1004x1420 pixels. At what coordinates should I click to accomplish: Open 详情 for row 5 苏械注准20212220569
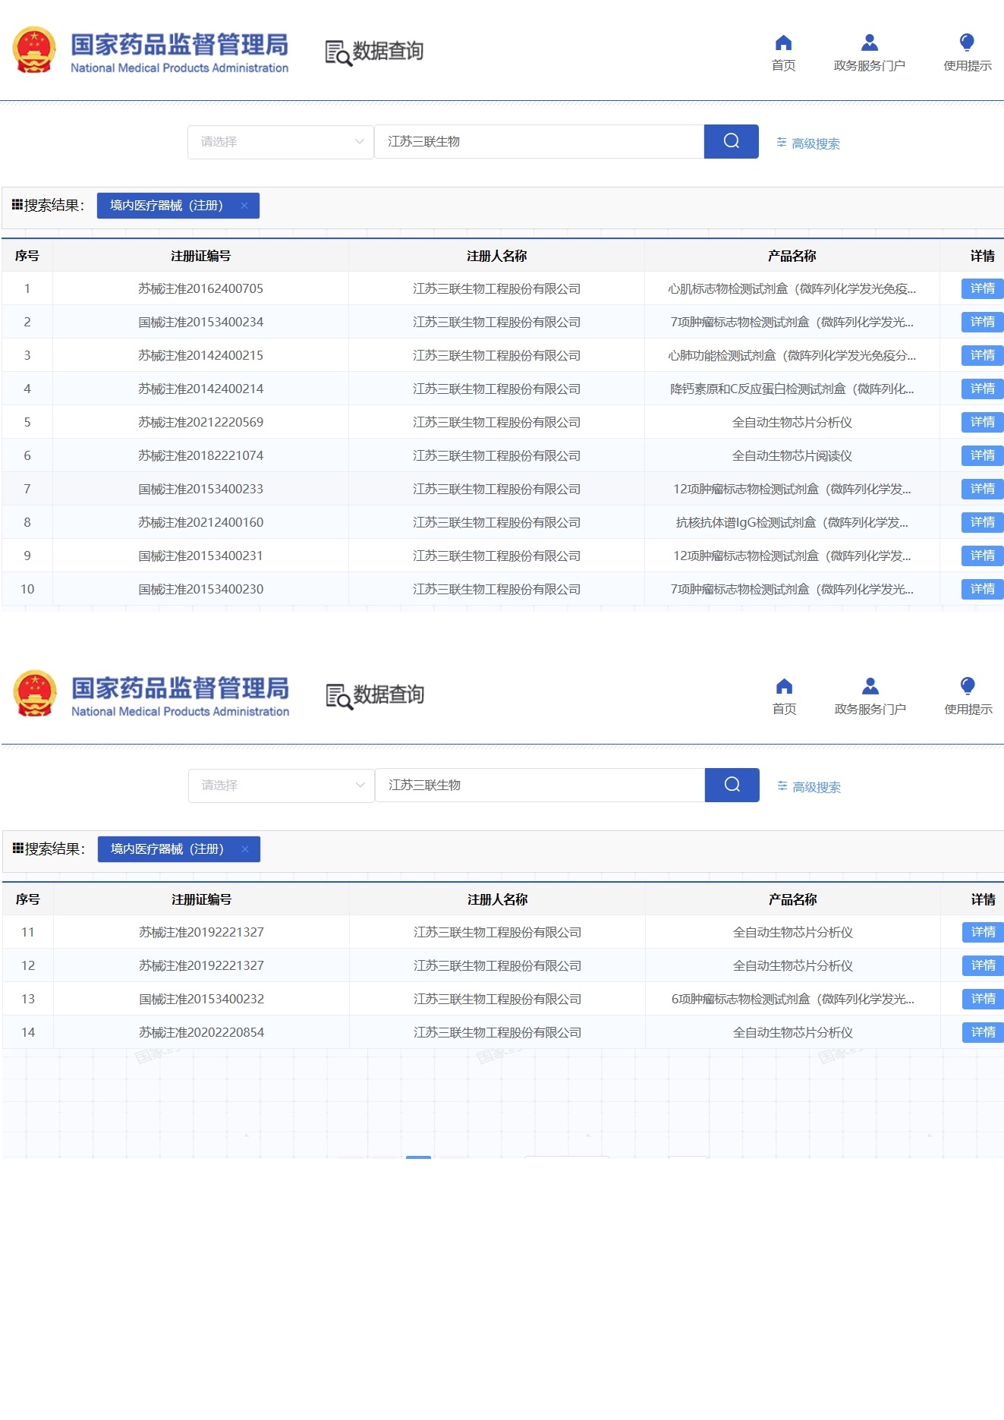983,422
